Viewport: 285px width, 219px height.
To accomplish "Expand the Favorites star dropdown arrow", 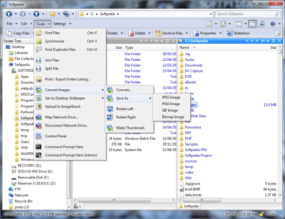I will click(59, 14).
